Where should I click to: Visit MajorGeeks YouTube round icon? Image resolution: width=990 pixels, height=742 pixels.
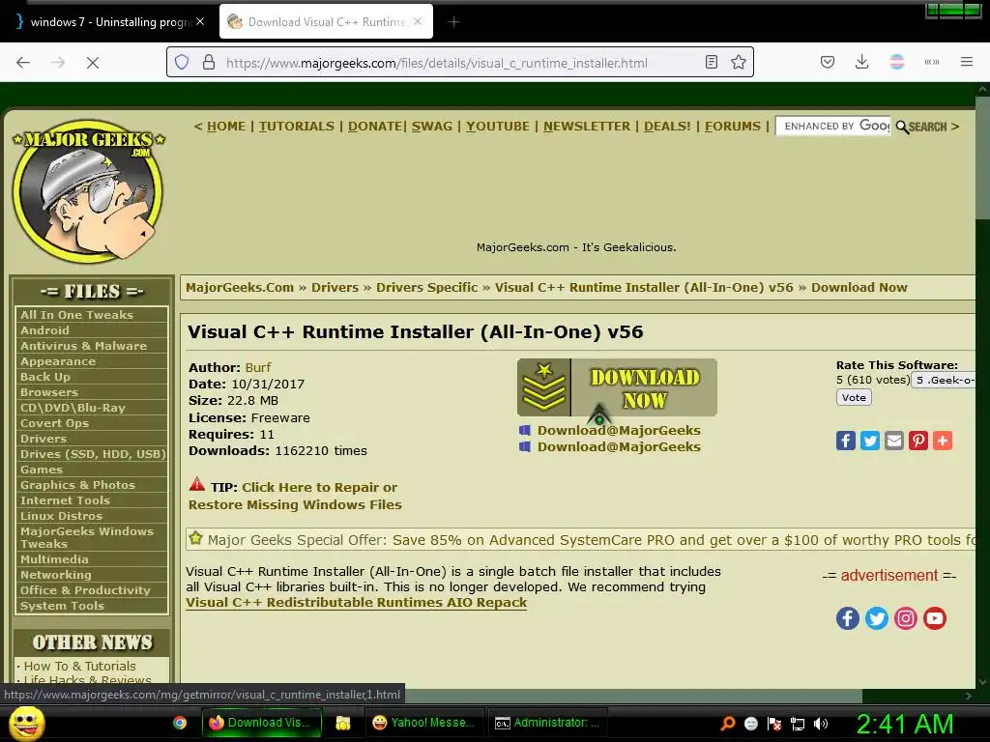(x=935, y=618)
